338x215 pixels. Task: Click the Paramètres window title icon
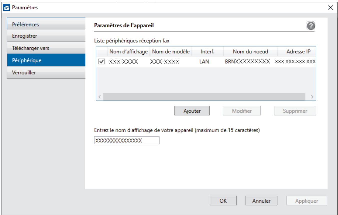tap(6, 7)
